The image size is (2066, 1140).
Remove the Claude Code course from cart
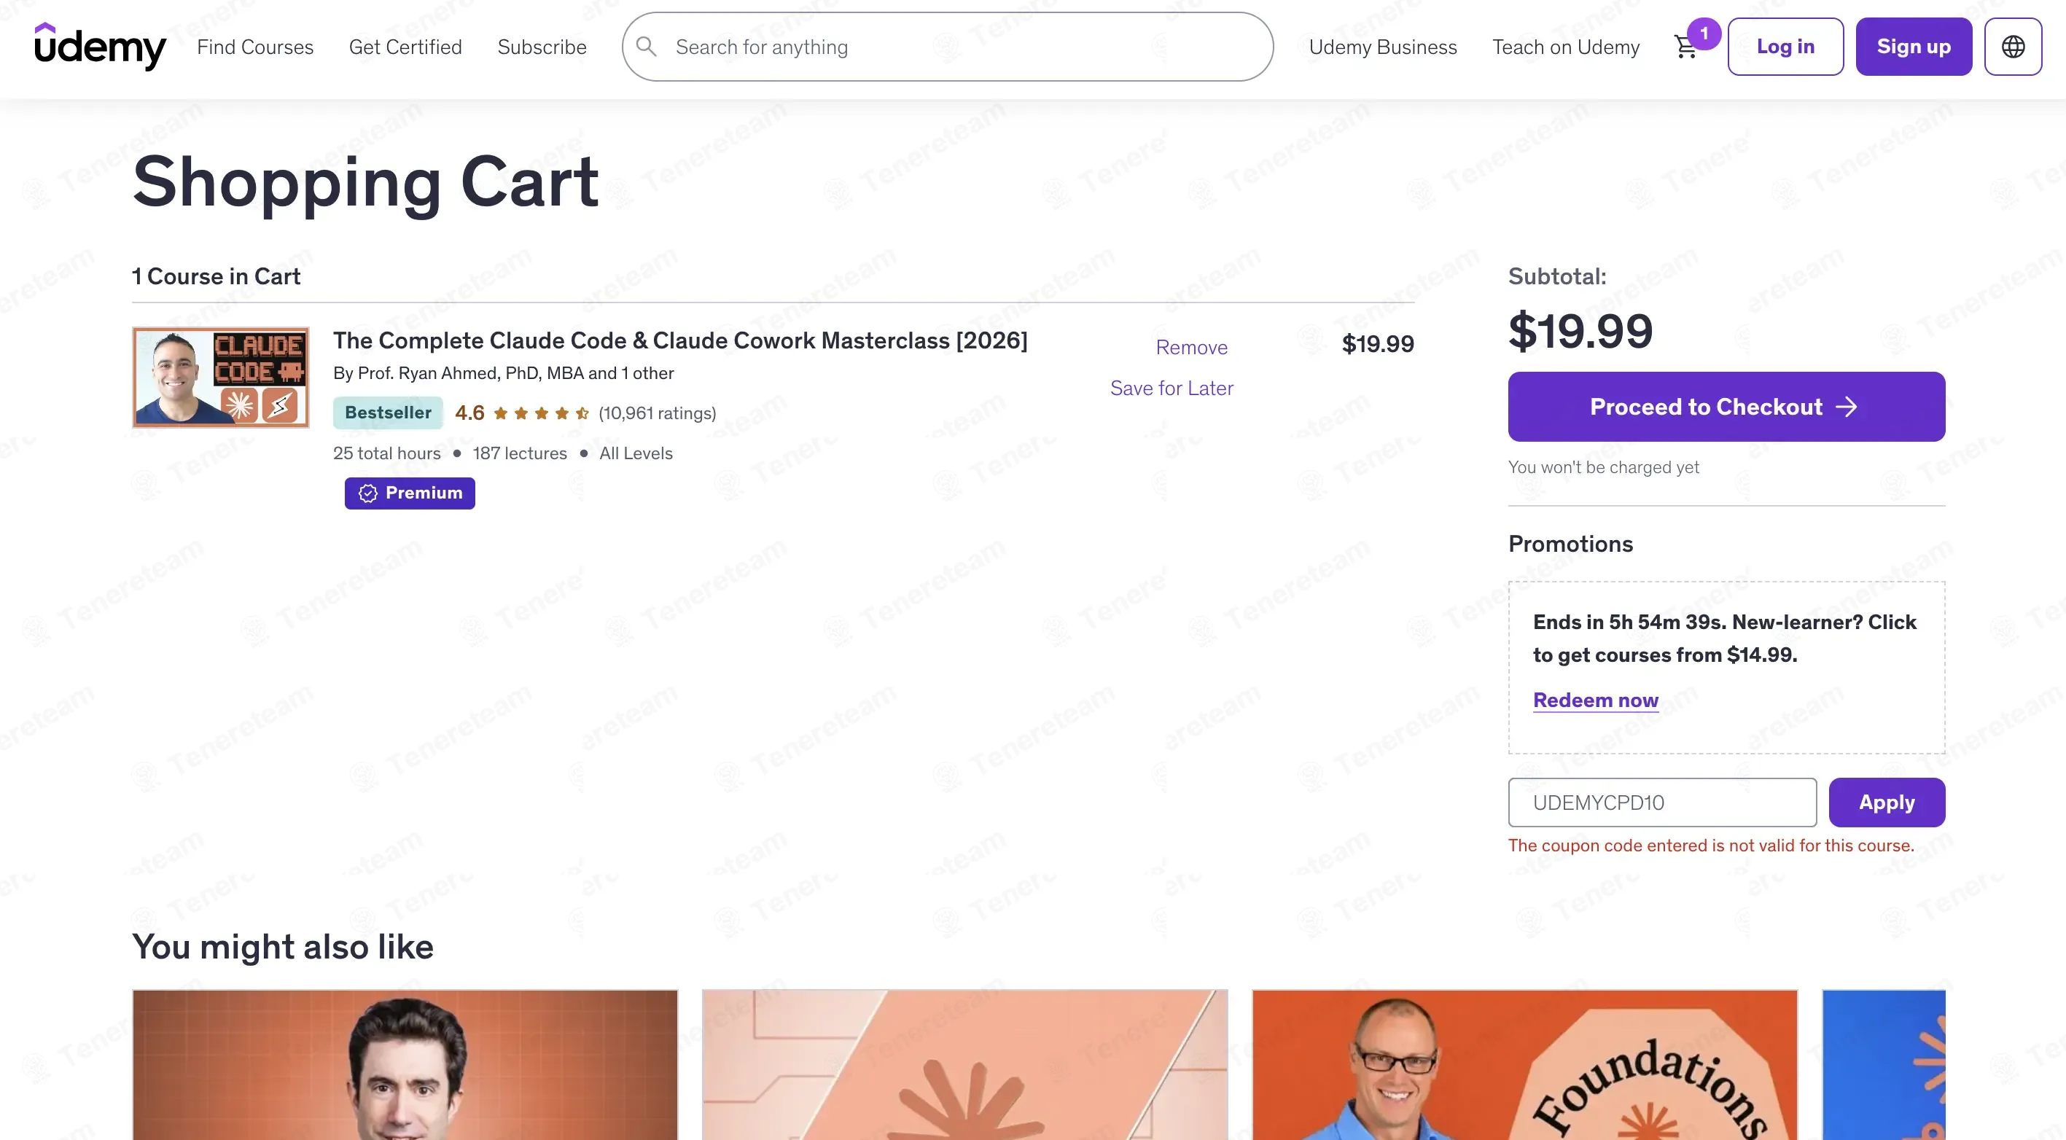[1191, 347]
